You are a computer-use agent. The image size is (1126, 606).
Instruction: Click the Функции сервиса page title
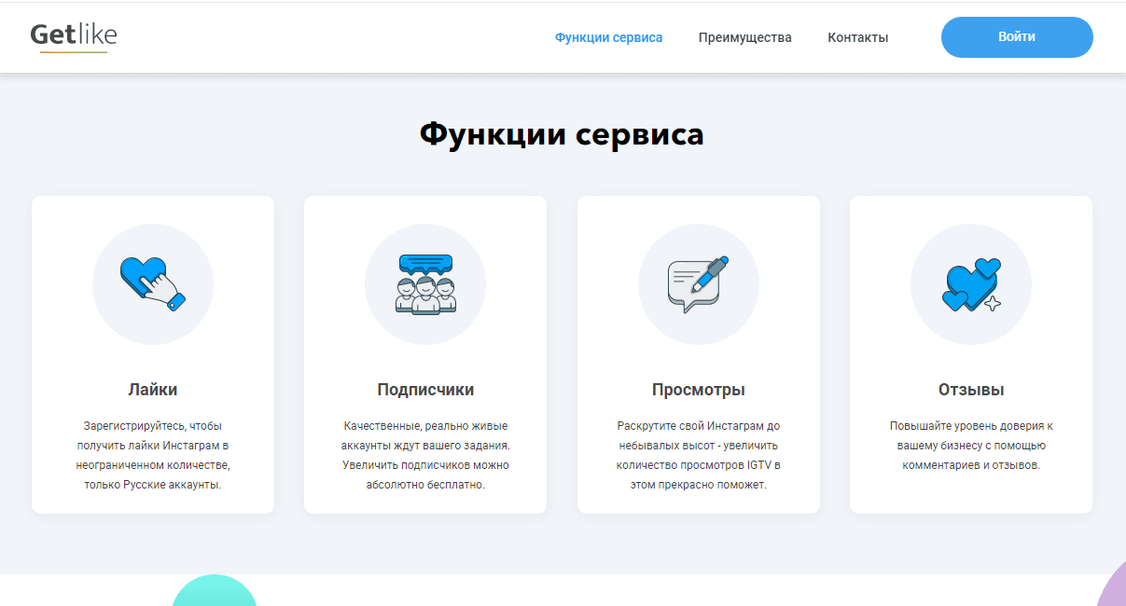[x=563, y=133]
